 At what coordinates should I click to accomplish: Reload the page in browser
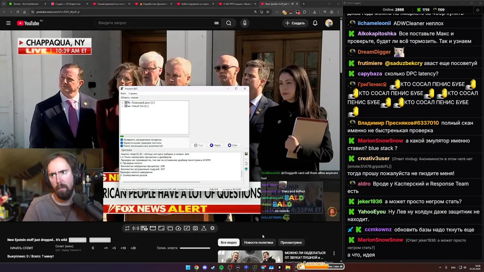tap(18, 12)
